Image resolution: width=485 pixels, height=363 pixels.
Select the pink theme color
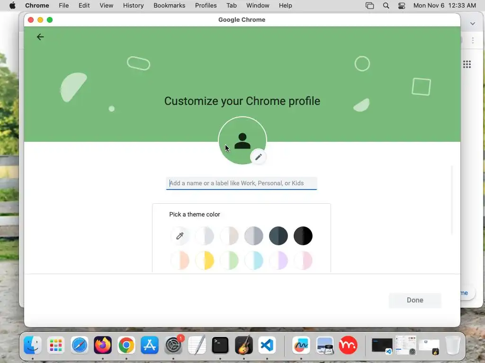[303, 260]
